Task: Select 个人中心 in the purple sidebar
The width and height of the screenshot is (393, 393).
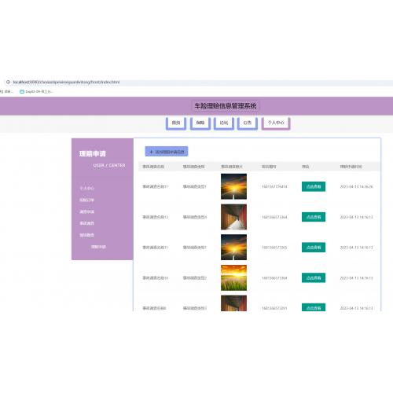Action: 86,188
